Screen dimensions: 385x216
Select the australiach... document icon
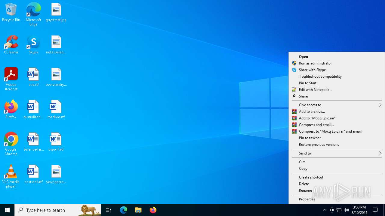pos(33,109)
